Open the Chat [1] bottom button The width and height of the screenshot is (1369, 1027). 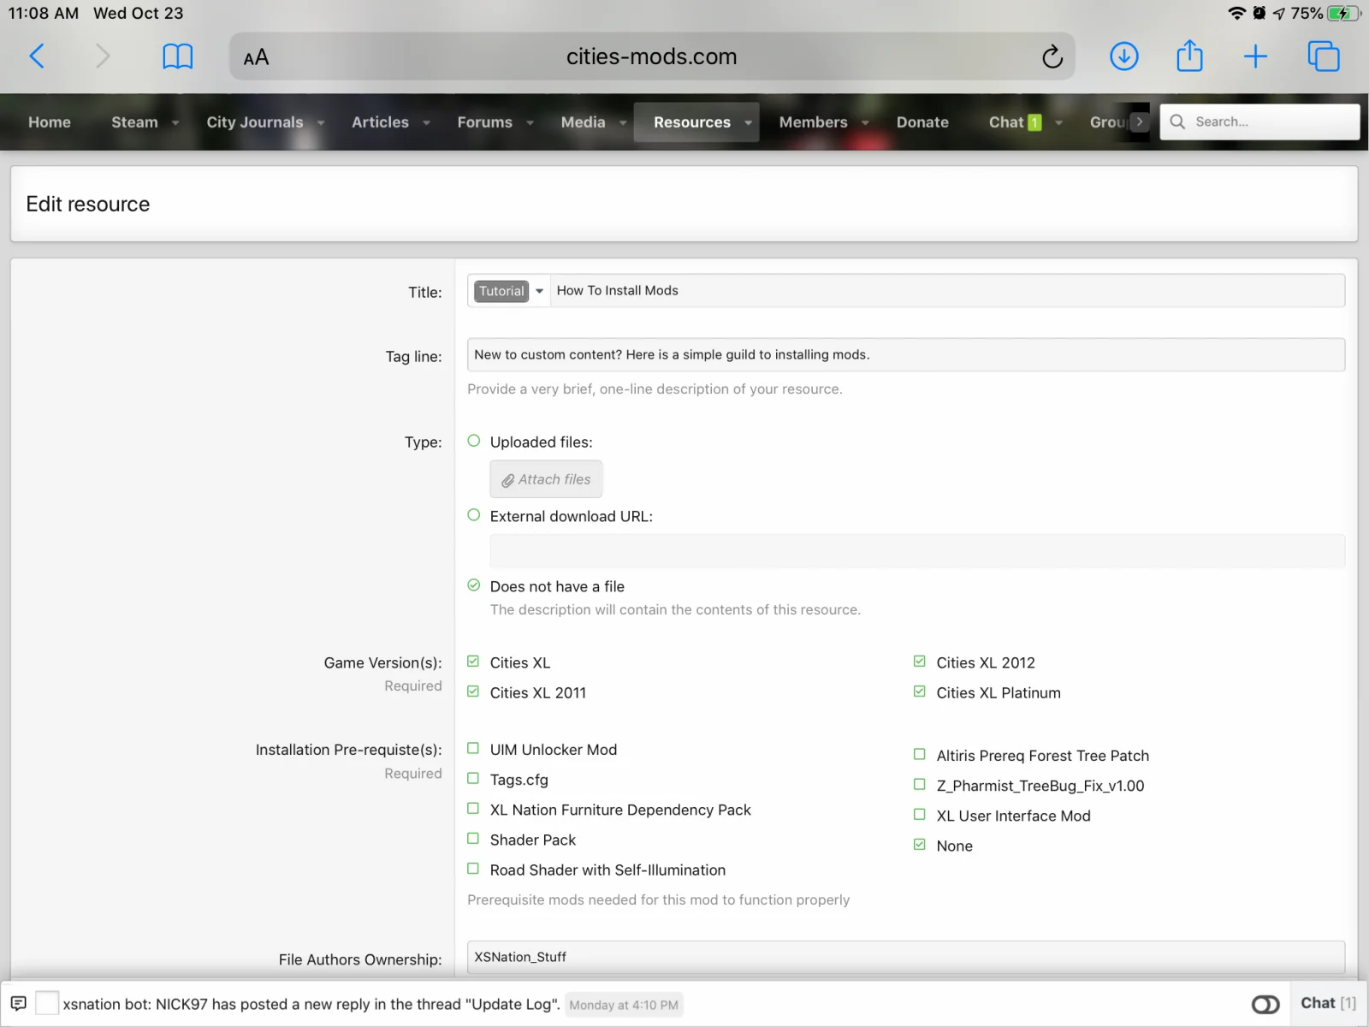tap(1328, 1003)
